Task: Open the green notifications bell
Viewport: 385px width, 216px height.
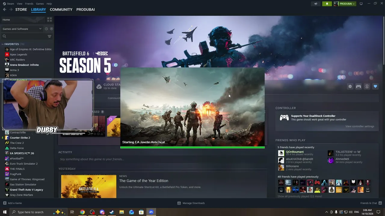Action: click(x=327, y=4)
